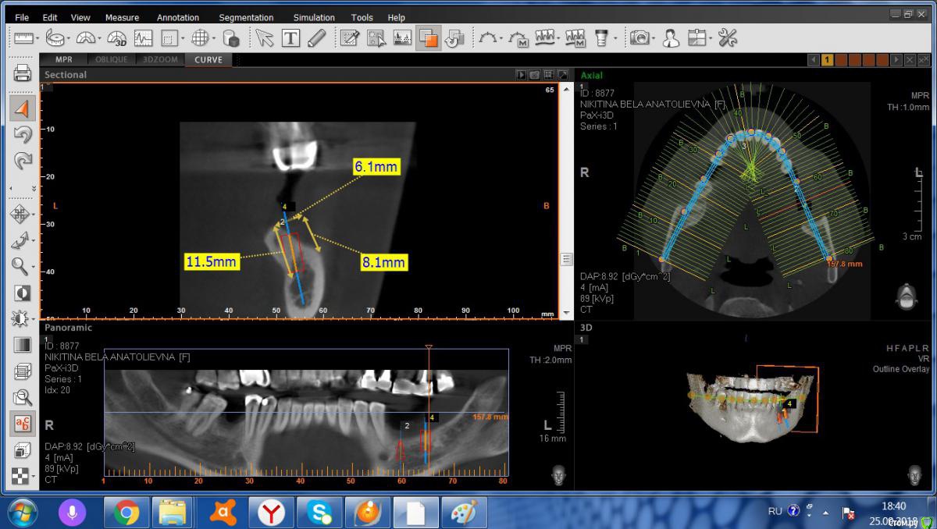The width and height of the screenshot is (937, 529).
Task: Toggle the highlighted overlay squares toolbar button
Action: point(427,37)
